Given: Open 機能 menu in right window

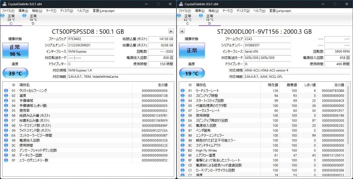Looking at the screenshot, I should (214, 10).
